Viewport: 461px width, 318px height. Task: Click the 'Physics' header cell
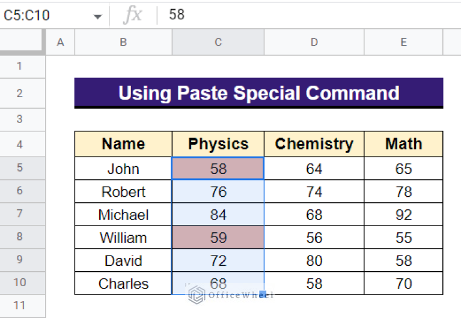(x=218, y=144)
